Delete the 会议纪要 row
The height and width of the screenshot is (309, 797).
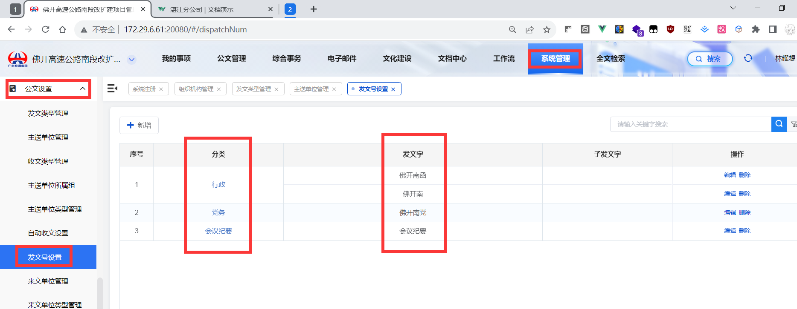coord(745,231)
